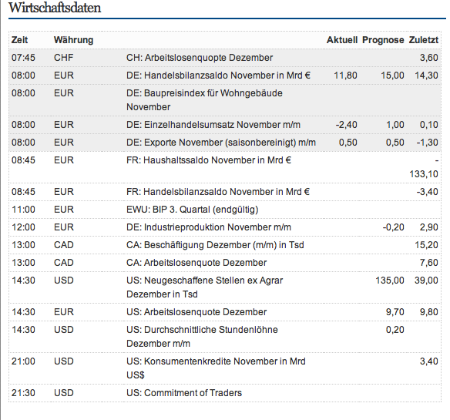Click the Wirtschaftsdaten heading
450x420 pixels.
[x=55, y=8]
